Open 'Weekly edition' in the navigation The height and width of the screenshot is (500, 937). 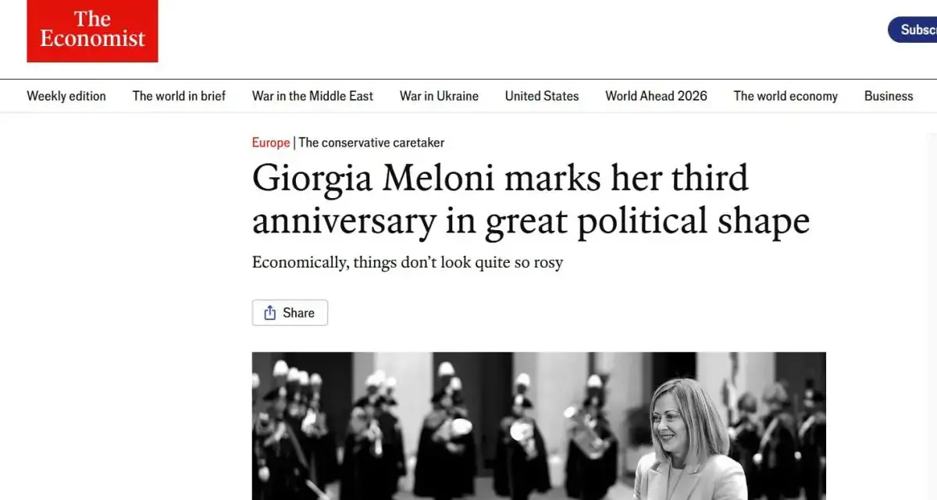coord(66,95)
